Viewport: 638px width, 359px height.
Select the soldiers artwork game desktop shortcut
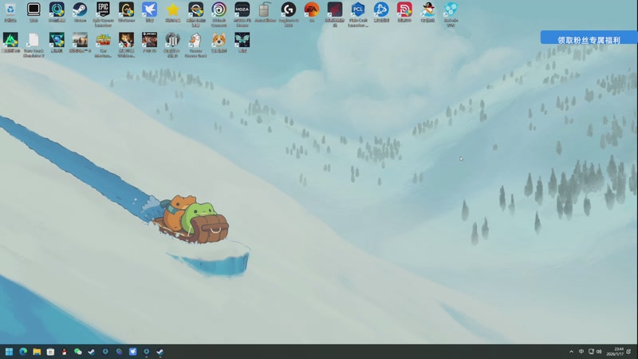[x=80, y=43]
